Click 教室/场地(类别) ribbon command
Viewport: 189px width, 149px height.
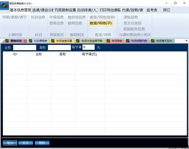(x=102, y=17)
